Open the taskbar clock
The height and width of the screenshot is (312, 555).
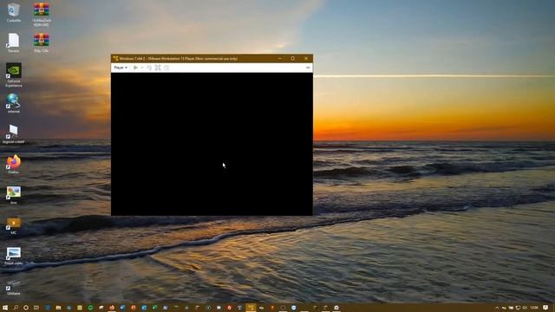click(534, 308)
